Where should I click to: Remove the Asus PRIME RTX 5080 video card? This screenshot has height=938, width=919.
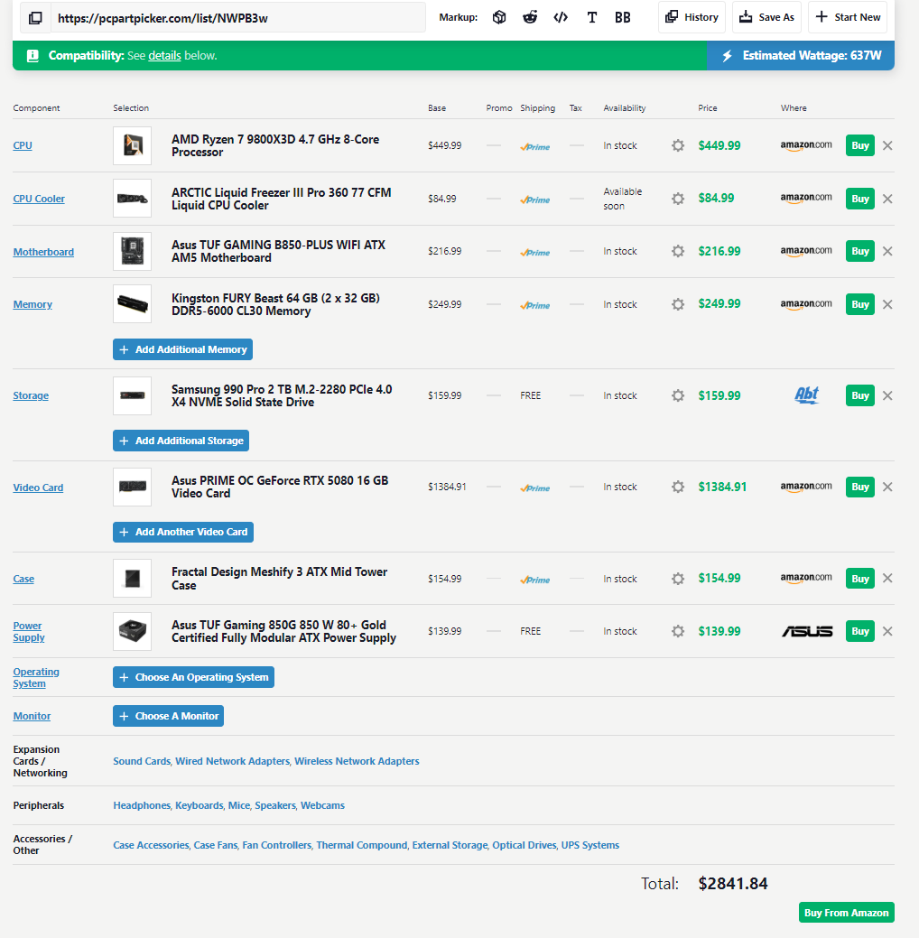(888, 487)
